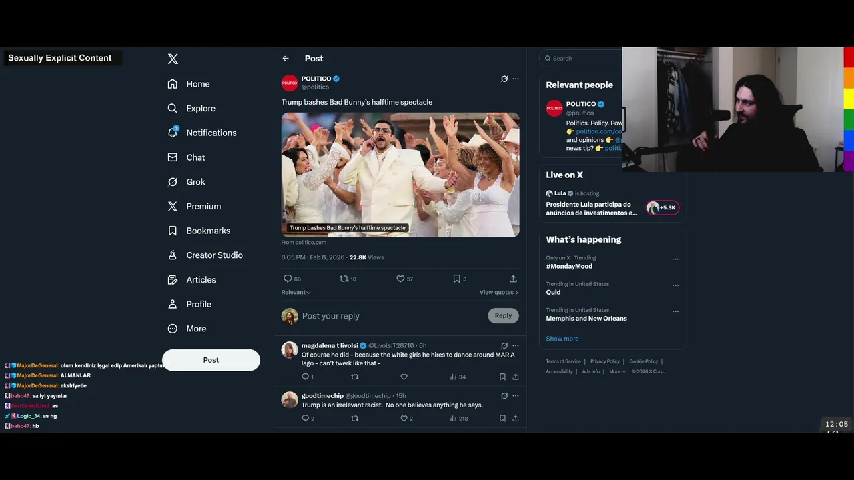Screen dimensions: 854x480
Task: Click Grok icon on POLITICO post
Action: coord(504,79)
